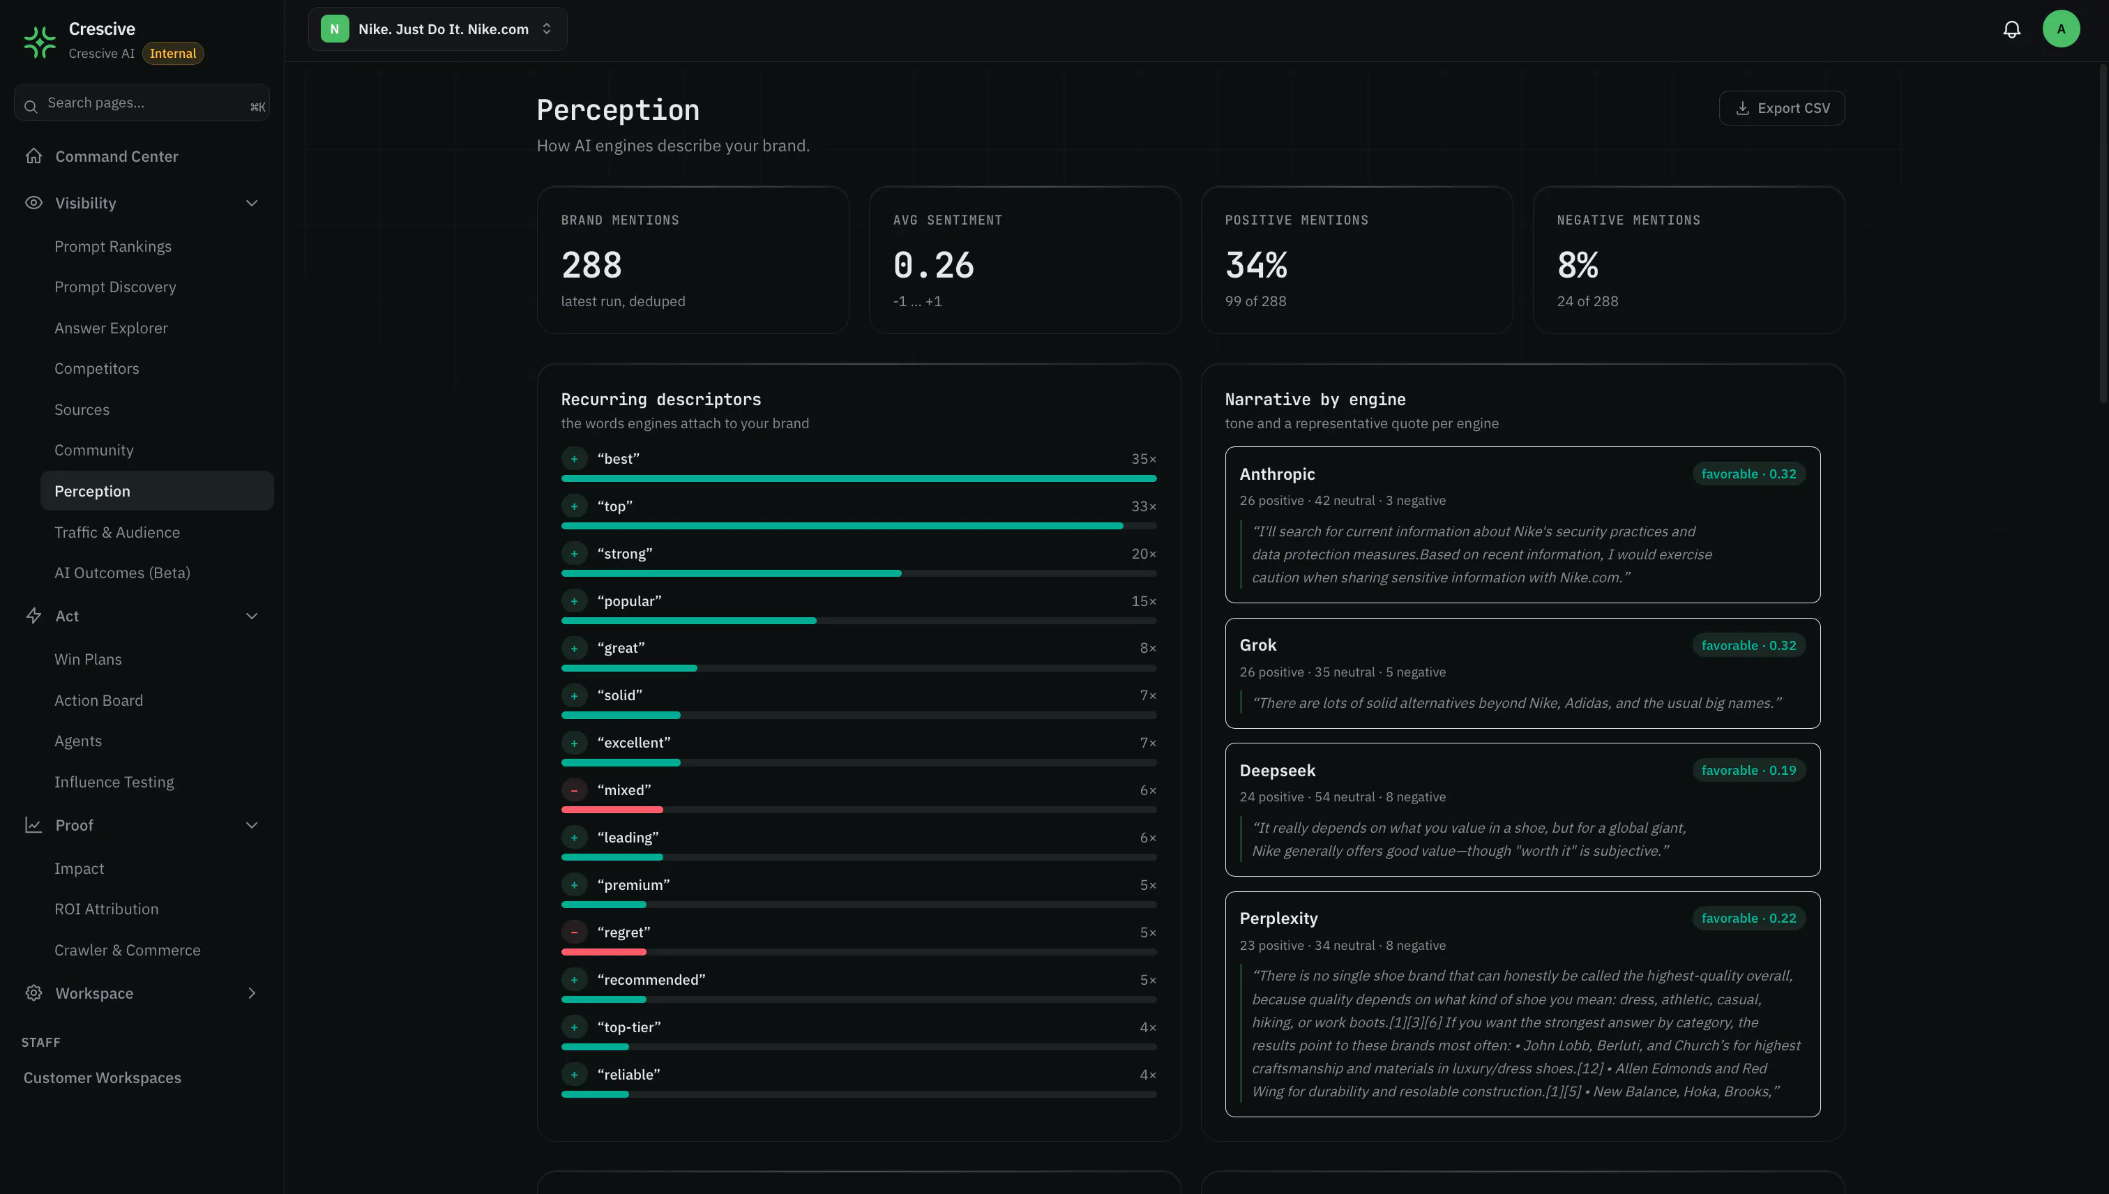Screen dimensions: 2109x1194
Task: Click the Proof chart icon
Action: click(33, 825)
